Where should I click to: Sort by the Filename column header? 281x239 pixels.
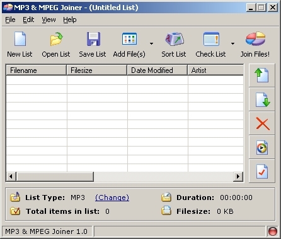click(36, 70)
